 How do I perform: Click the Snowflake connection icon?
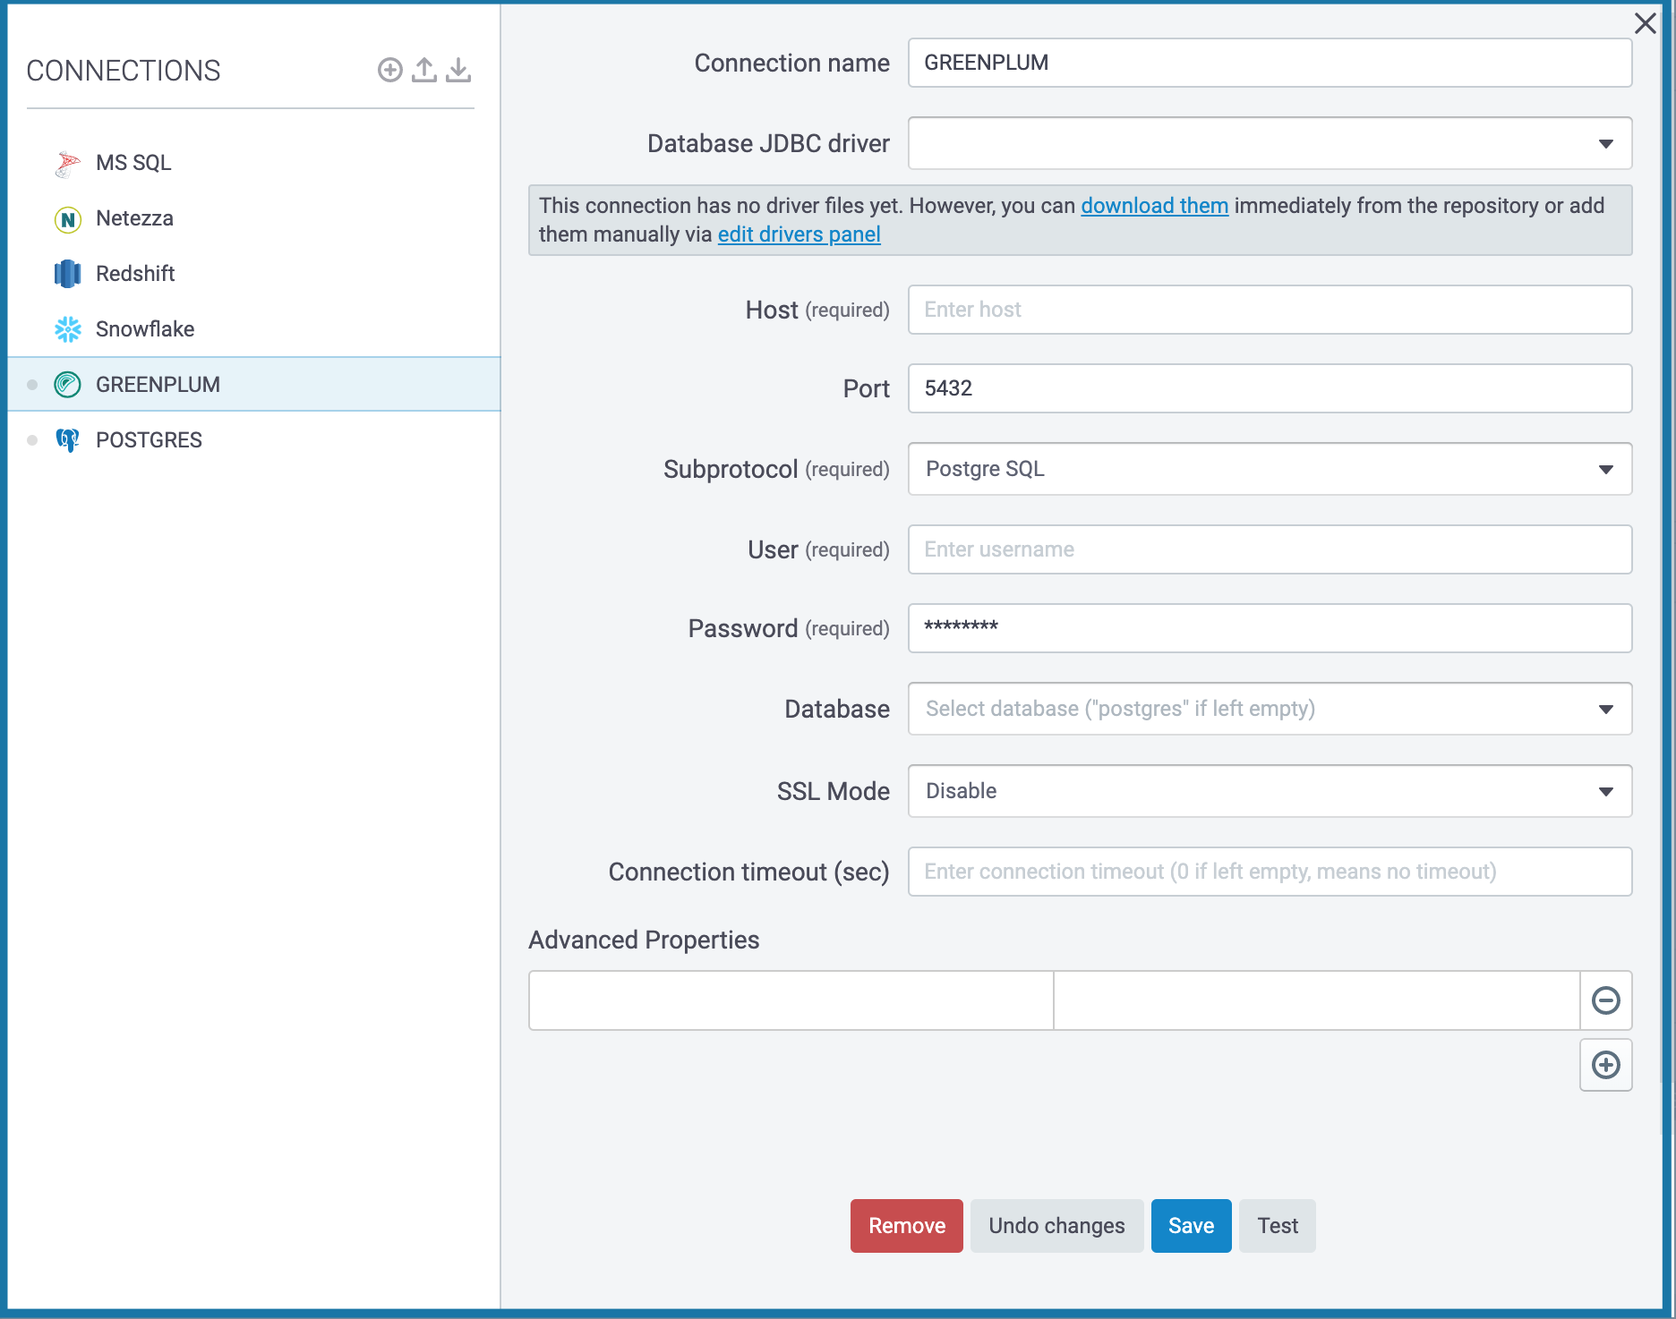(x=67, y=329)
